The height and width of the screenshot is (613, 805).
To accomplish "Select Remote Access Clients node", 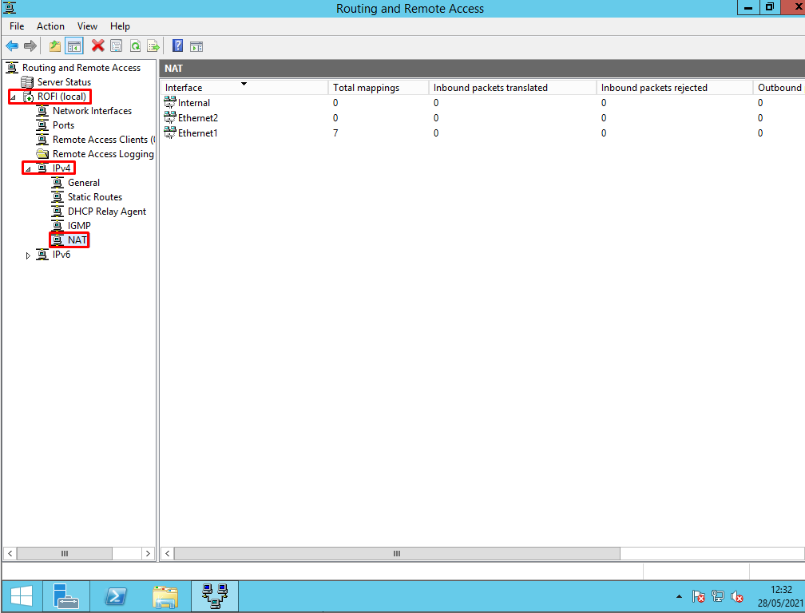I will point(103,140).
